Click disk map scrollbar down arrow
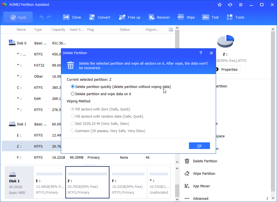Image resolution: width=277 pixels, height=202 pixels. coord(177,199)
